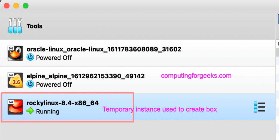
Task: Click the oracle-linux blue power state icon
Action: tap(30, 57)
